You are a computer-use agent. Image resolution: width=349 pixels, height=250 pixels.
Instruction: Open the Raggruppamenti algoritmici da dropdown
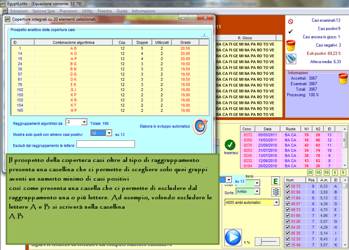pyautogui.click(x=84, y=122)
